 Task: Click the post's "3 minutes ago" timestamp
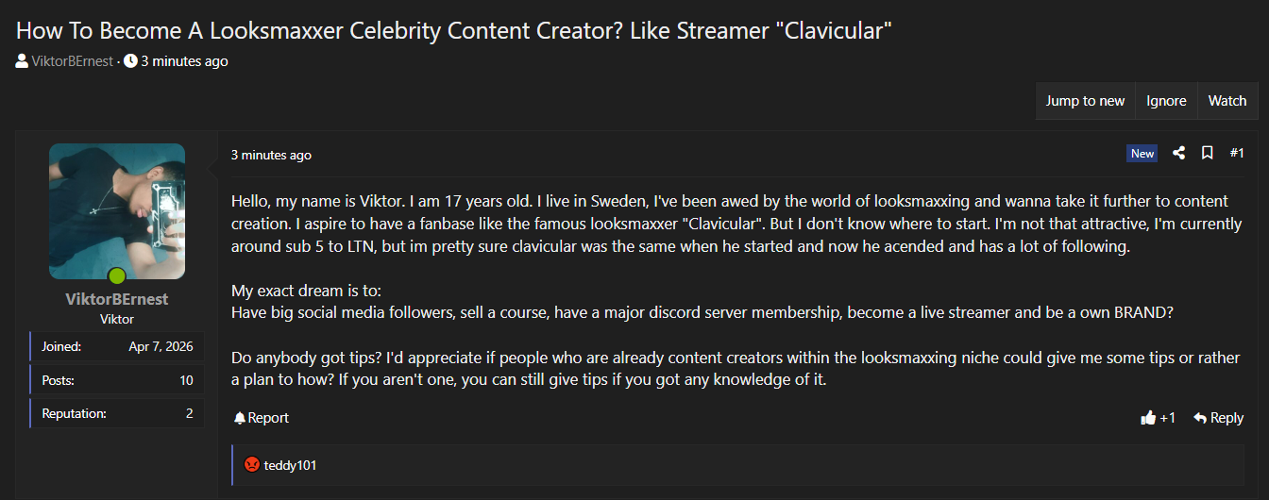coord(271,155)
